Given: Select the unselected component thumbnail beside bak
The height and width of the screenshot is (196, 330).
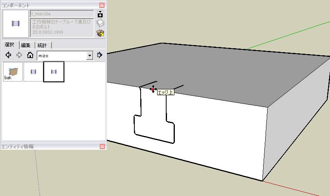Looking at the screenshot, I should coord(33,72).
